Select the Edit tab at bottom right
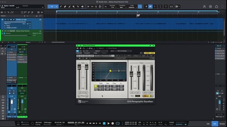Screen dimensions: 227x127 [208, 124]
